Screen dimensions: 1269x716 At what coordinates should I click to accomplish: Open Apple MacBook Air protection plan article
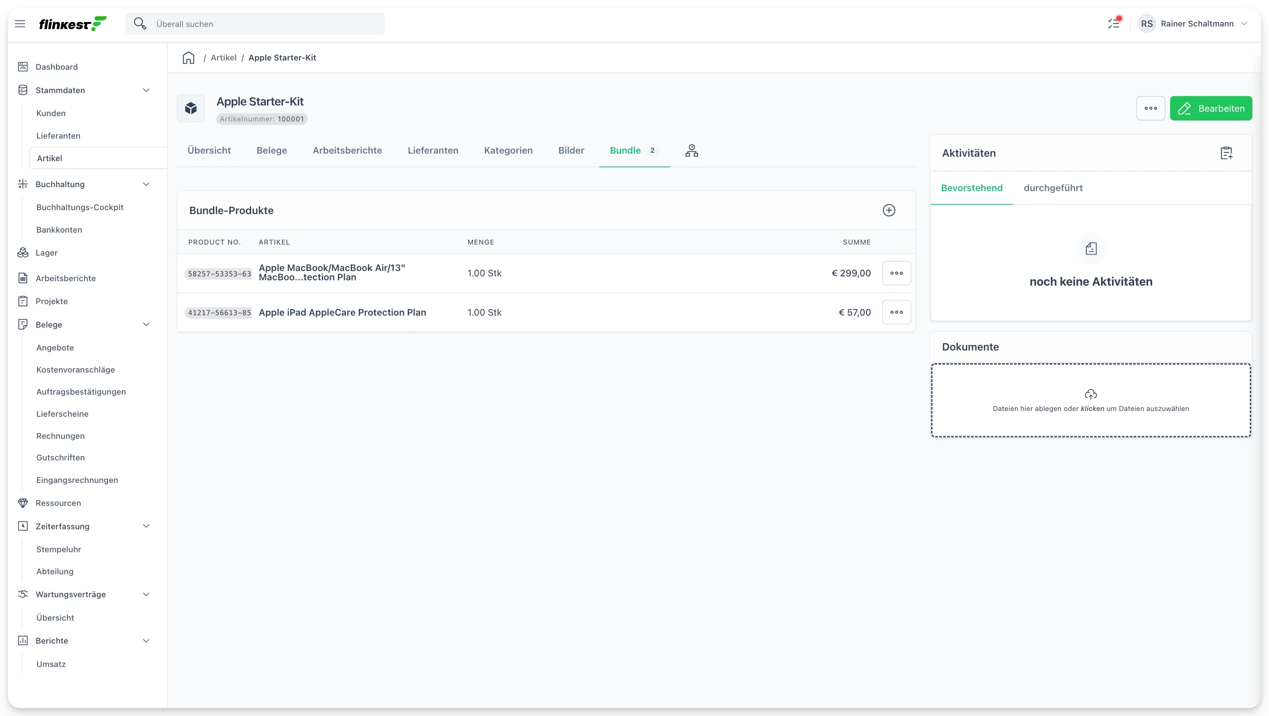click(332, 272)
